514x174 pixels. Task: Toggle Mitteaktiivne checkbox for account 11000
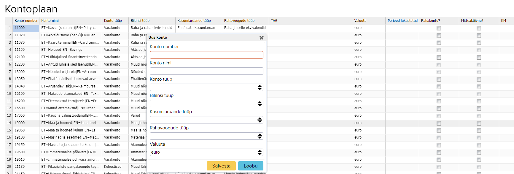479,28
